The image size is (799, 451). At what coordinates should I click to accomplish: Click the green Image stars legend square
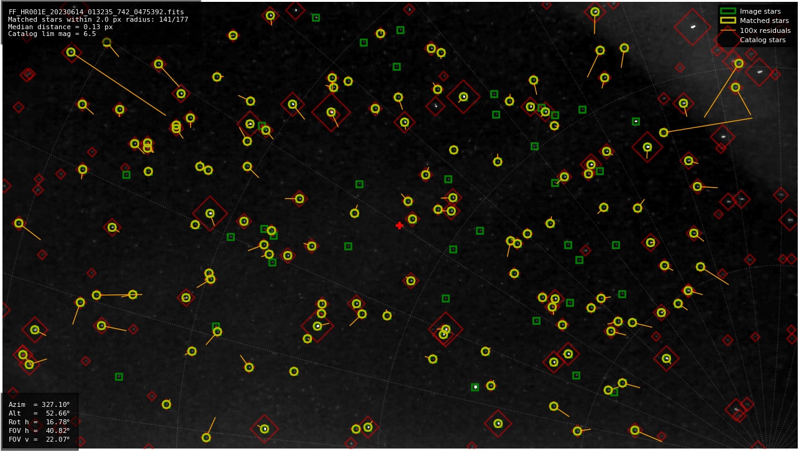click(x=728, y=11)
